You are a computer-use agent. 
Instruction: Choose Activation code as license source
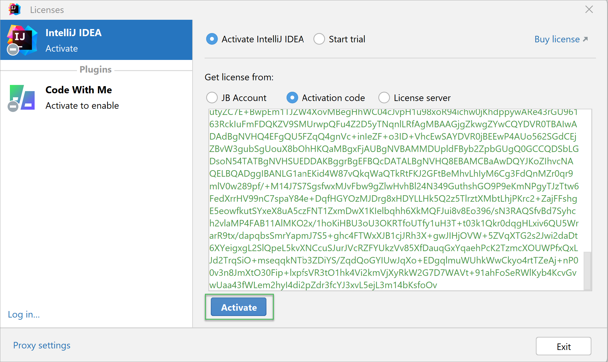point(292,98)
